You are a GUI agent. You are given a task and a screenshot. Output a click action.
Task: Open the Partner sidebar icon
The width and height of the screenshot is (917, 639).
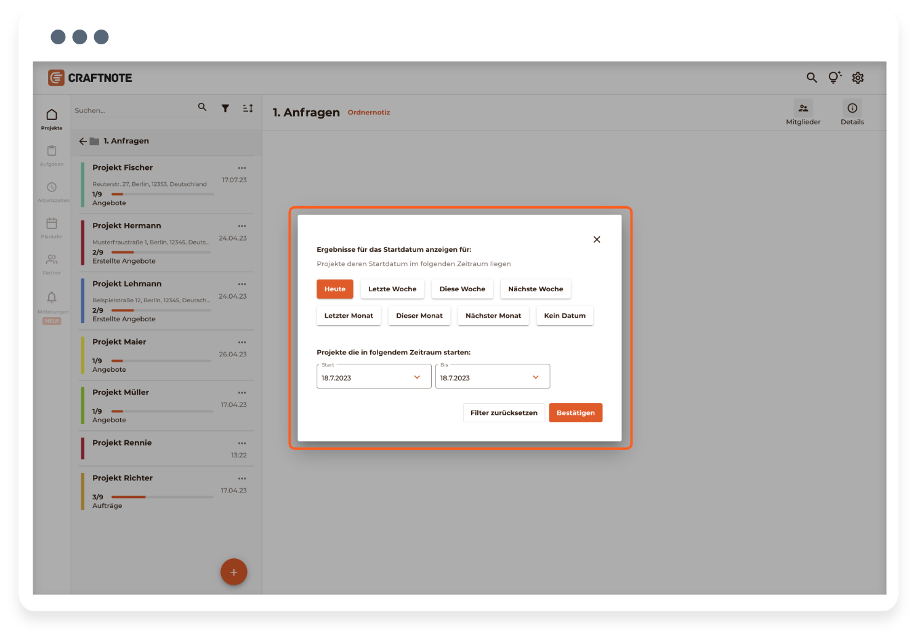click(52, 260)
